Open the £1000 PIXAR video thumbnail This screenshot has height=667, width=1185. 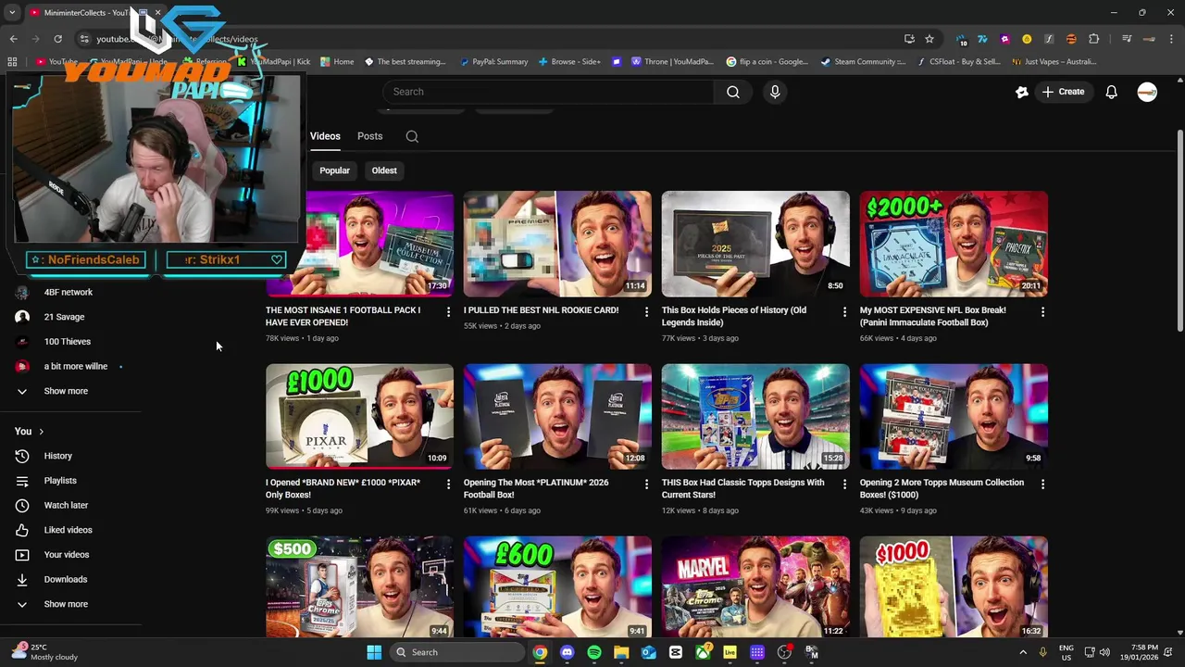pyautogui.click(x=359, y=417)
